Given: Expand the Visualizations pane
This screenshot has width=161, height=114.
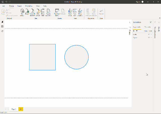Looking at the screenshot, I should (x=155, y=22).
